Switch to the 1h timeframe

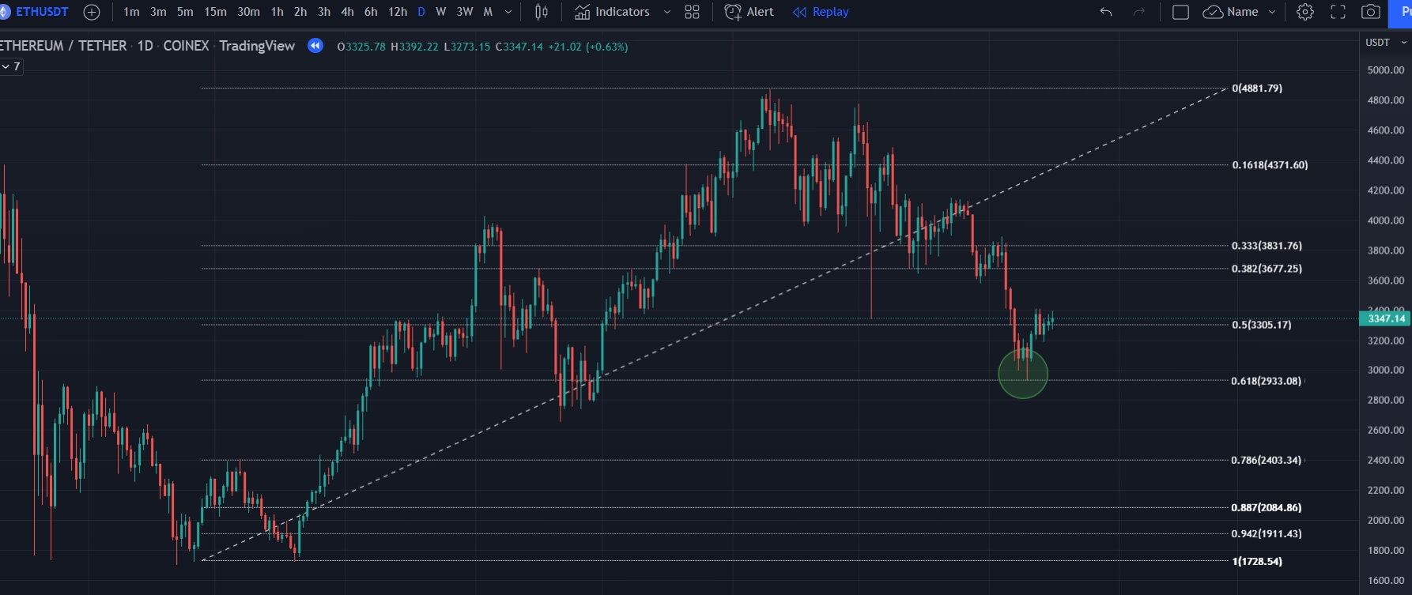point(277,12)
